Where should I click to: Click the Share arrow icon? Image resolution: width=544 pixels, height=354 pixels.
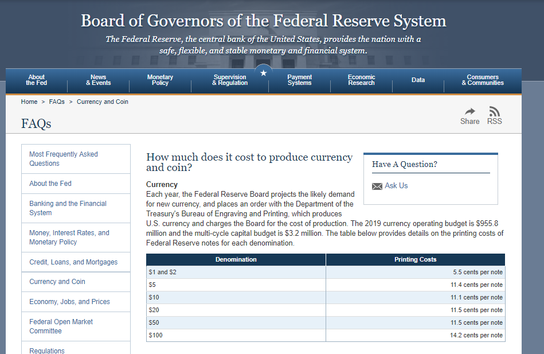pos(470,111)
